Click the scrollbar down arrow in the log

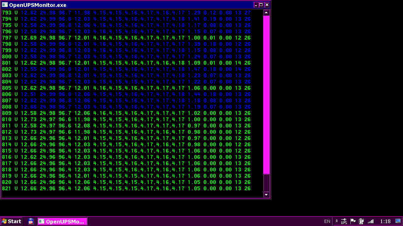(x=266, y=195)
